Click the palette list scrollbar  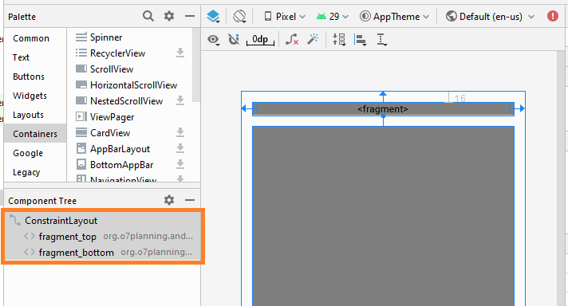[196, 65]
